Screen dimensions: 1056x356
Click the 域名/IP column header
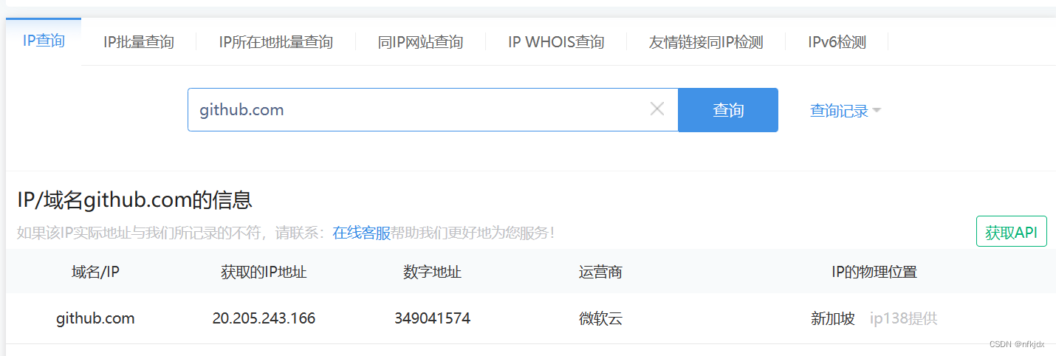point(95,272)
